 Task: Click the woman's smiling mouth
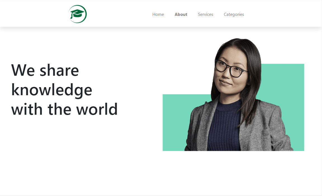225,83
